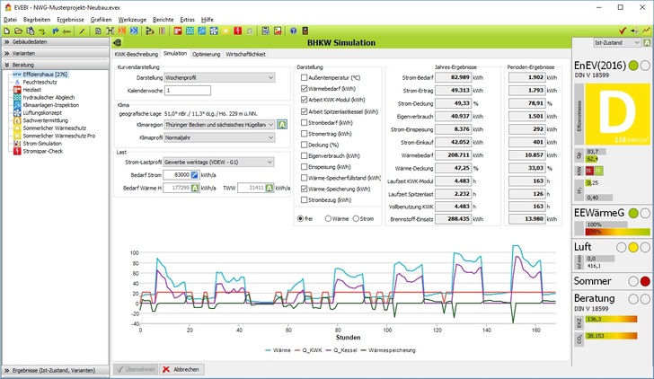Select Lüftungskonzept in tree
The width and height of the screenshot is (654, 379).
(42, 112)
